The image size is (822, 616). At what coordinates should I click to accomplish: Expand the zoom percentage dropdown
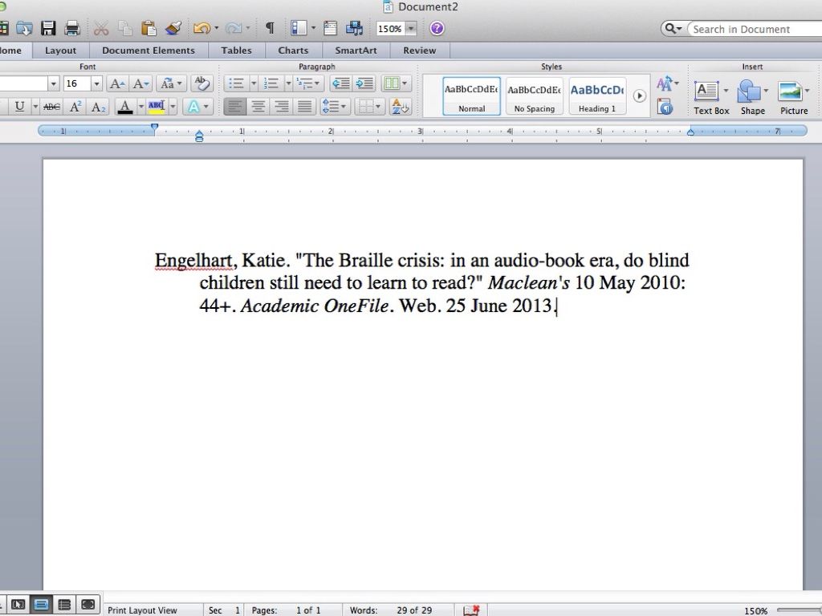point(411,29)
